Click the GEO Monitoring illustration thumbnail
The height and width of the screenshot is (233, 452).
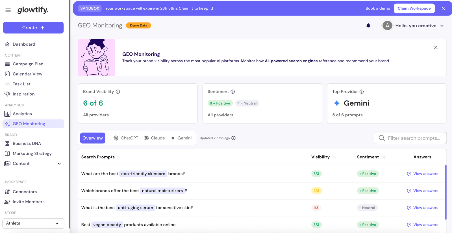[x=97, y=57]
